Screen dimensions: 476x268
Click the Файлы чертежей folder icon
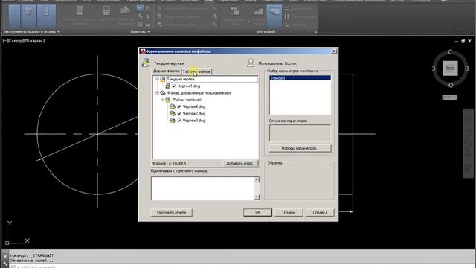[167, 100]
